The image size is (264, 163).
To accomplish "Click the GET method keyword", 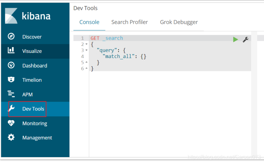I will click(x=95, y=38).
